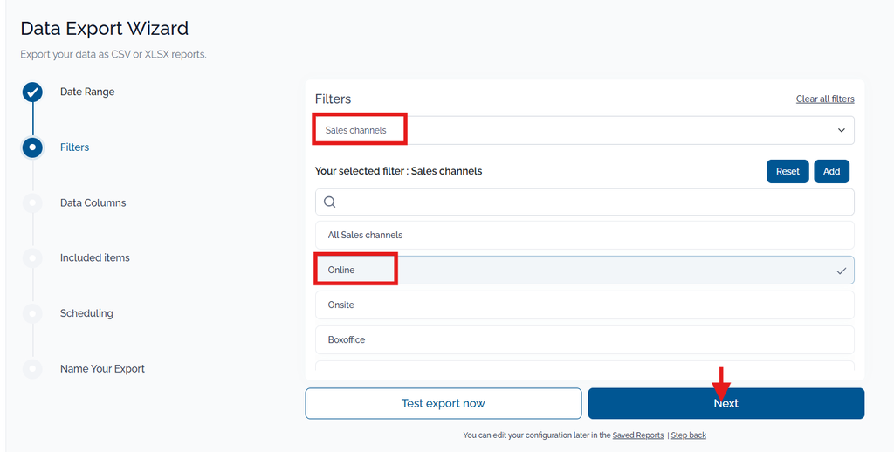
Task: Select the All Sales channels option
Action: click(x=584, y=235)
